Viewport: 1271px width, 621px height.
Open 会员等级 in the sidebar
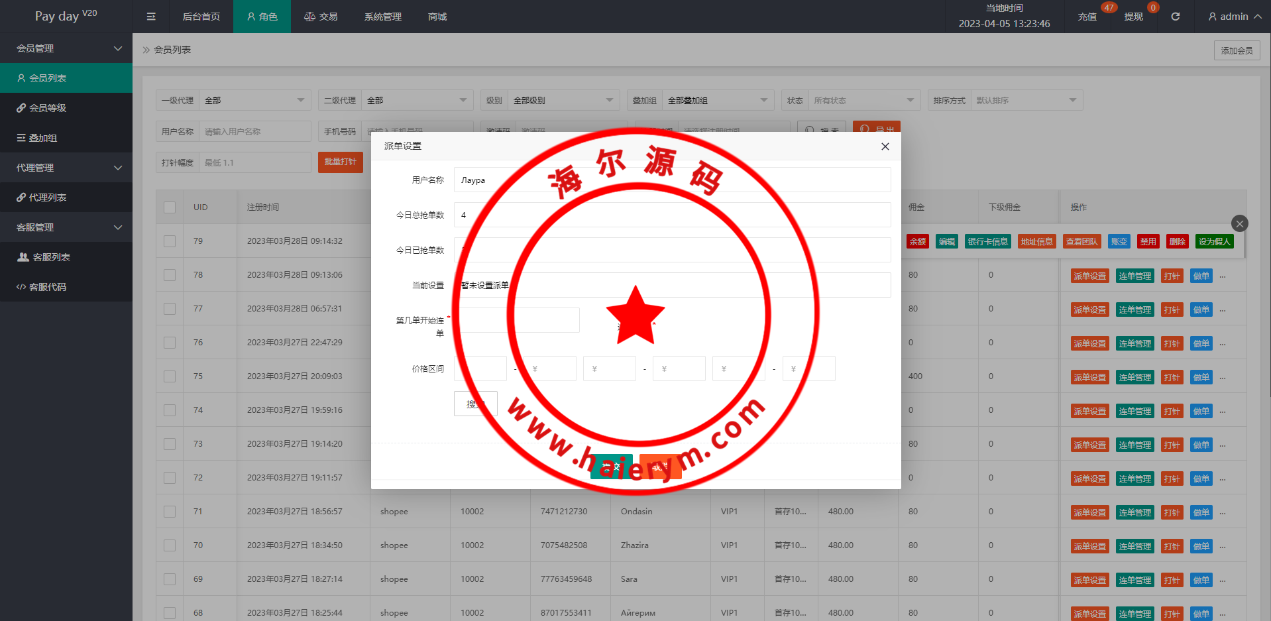(66, 108)
